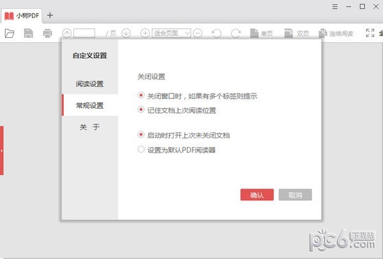Minimize the 小树PDF window
This screenshot has height=259, width=383.
click(349, 6)
